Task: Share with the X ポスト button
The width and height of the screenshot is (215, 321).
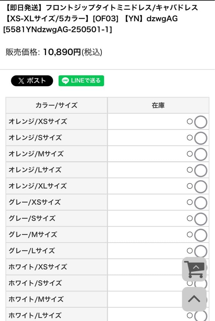Action: click(32, 81)
